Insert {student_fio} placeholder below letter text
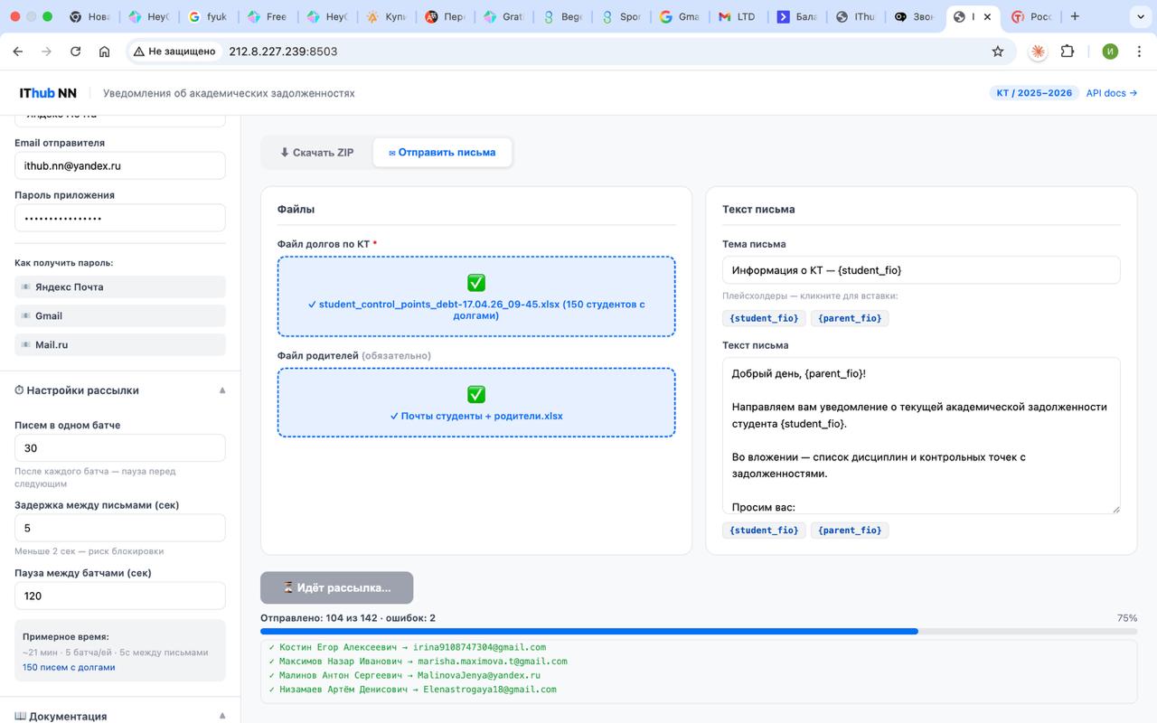Image resolution: width=1157 pixels, height=723 pixels. (x=764, y=531)
